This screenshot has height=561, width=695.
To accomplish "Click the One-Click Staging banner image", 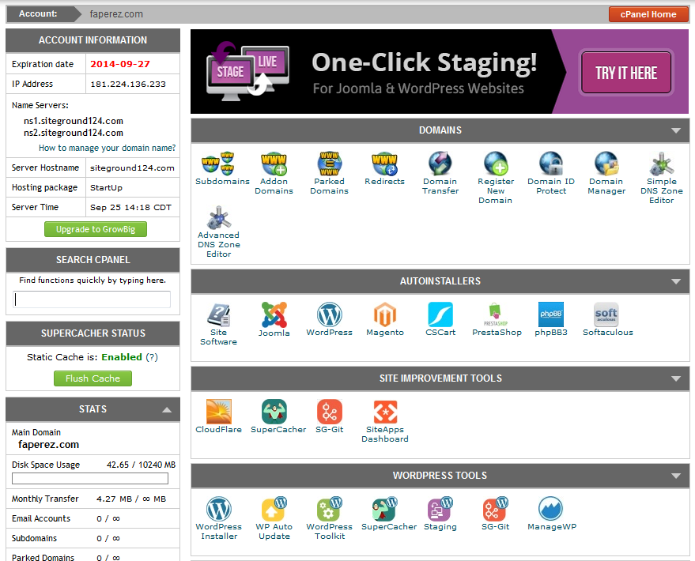I will point(440,72).
